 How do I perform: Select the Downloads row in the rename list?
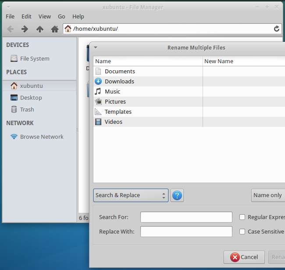(x=119, y=81)
